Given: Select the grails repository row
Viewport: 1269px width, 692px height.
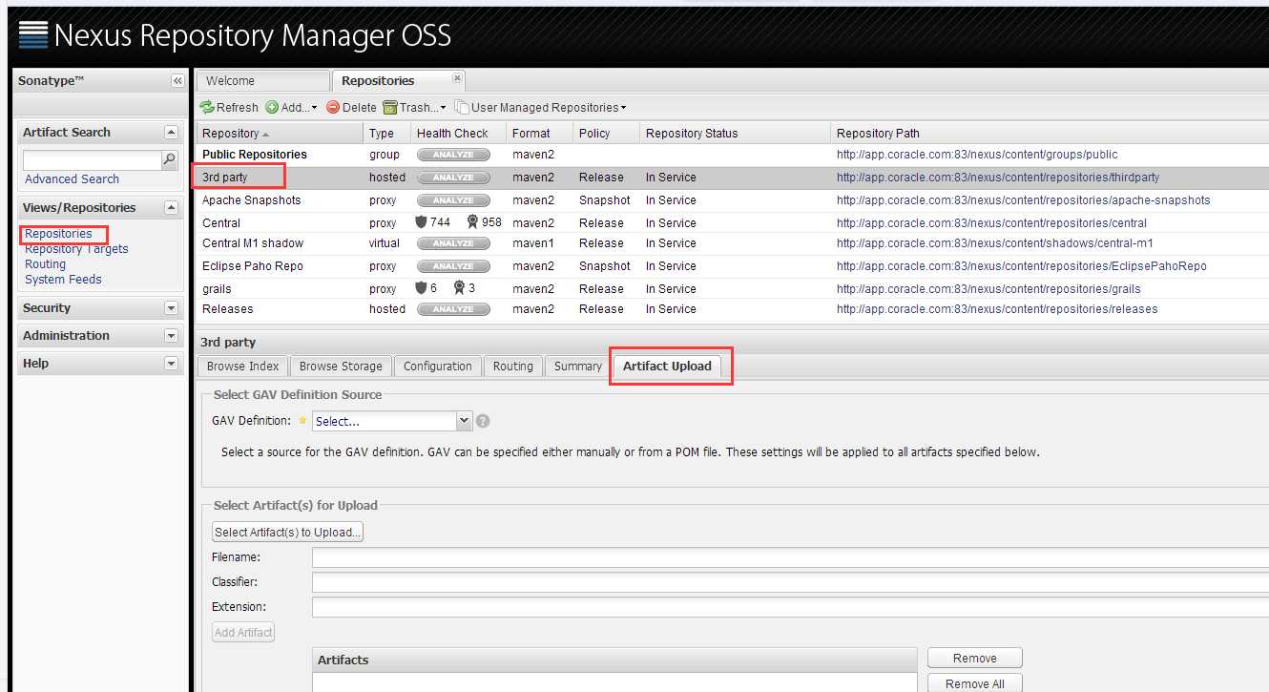Looking at the screenshot, I should [733, 288].
